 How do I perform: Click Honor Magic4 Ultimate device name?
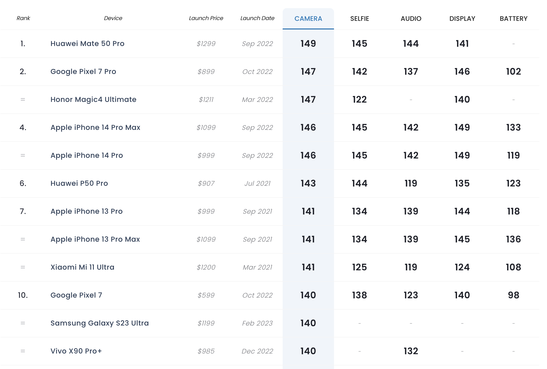pyautogui.click(x=93, y=99)
